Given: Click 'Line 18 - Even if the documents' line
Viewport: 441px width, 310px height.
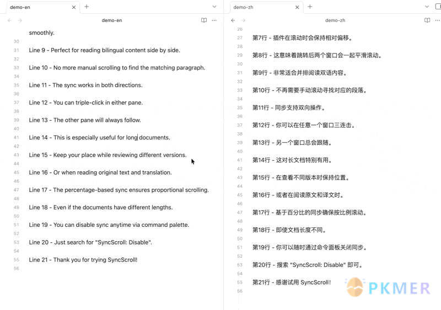Looking at the screenshot, I should [x=101, y=208].
